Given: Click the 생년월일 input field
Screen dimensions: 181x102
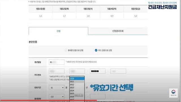Looking at the screenshot, I should point(57,62).
